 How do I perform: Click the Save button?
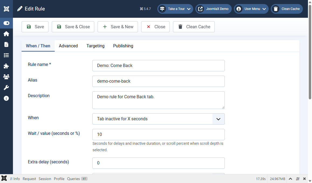[35, 27]
